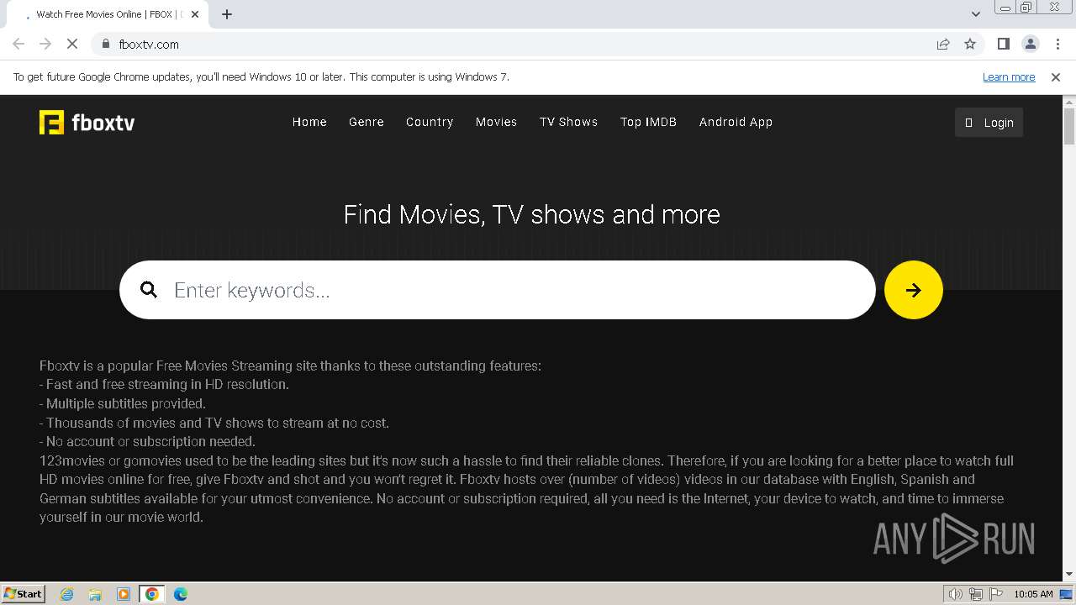Open Top IMDB list
Viewport: 1076px width, 605px height.
coord(648,122)
